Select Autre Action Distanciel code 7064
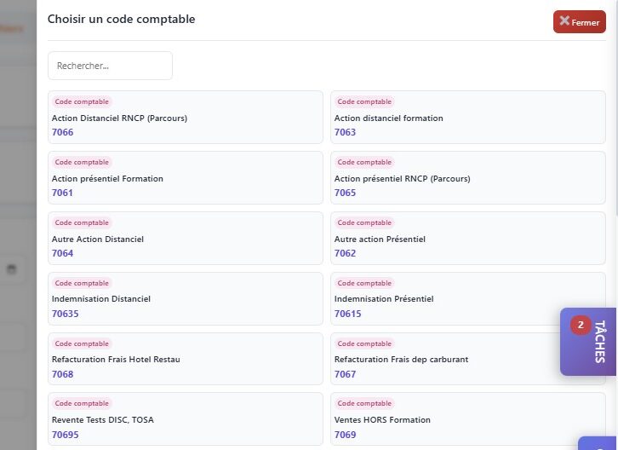Viewport: 618px width, 450px height. 185,239
